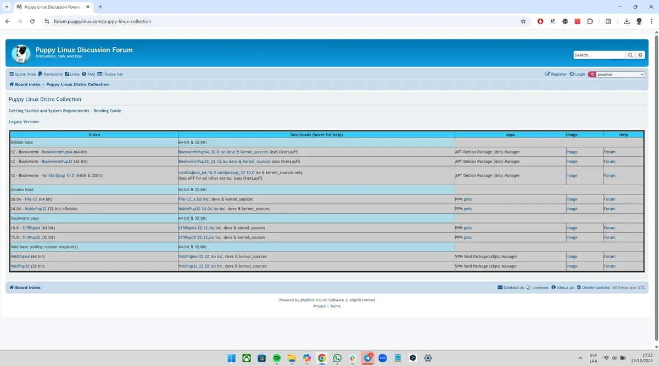Viewport: 659px width, 366px height.
Task: Open the tab search dropdown arrow
Action: 6,7
